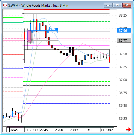The image size is (134, 135).
Task: Click the gray 37.77 price marker
Action: coord(124,40)
